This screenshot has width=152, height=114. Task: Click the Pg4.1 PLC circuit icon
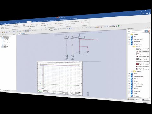point(137,59)
